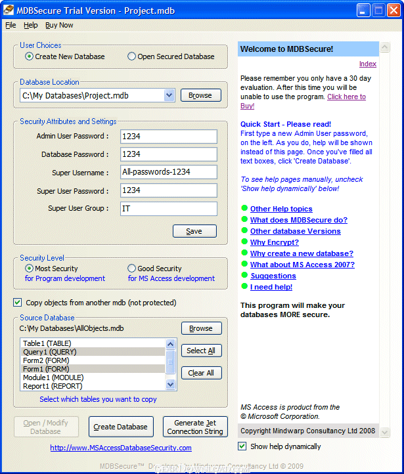Open the MSAccessDatabaseSecurity.com link
The image size is (404, 474).
121,448
